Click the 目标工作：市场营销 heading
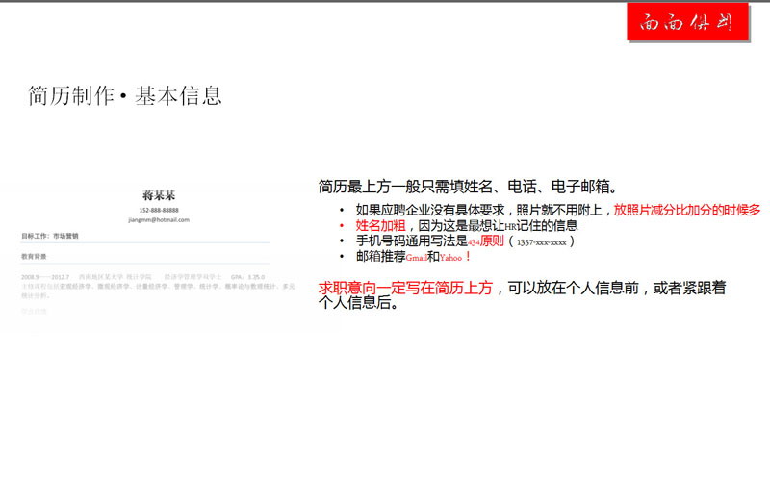 tap(51, 236)
